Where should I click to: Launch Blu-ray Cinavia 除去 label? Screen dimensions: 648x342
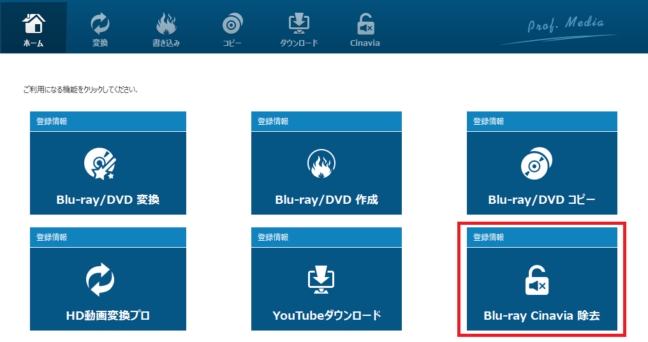541,316
